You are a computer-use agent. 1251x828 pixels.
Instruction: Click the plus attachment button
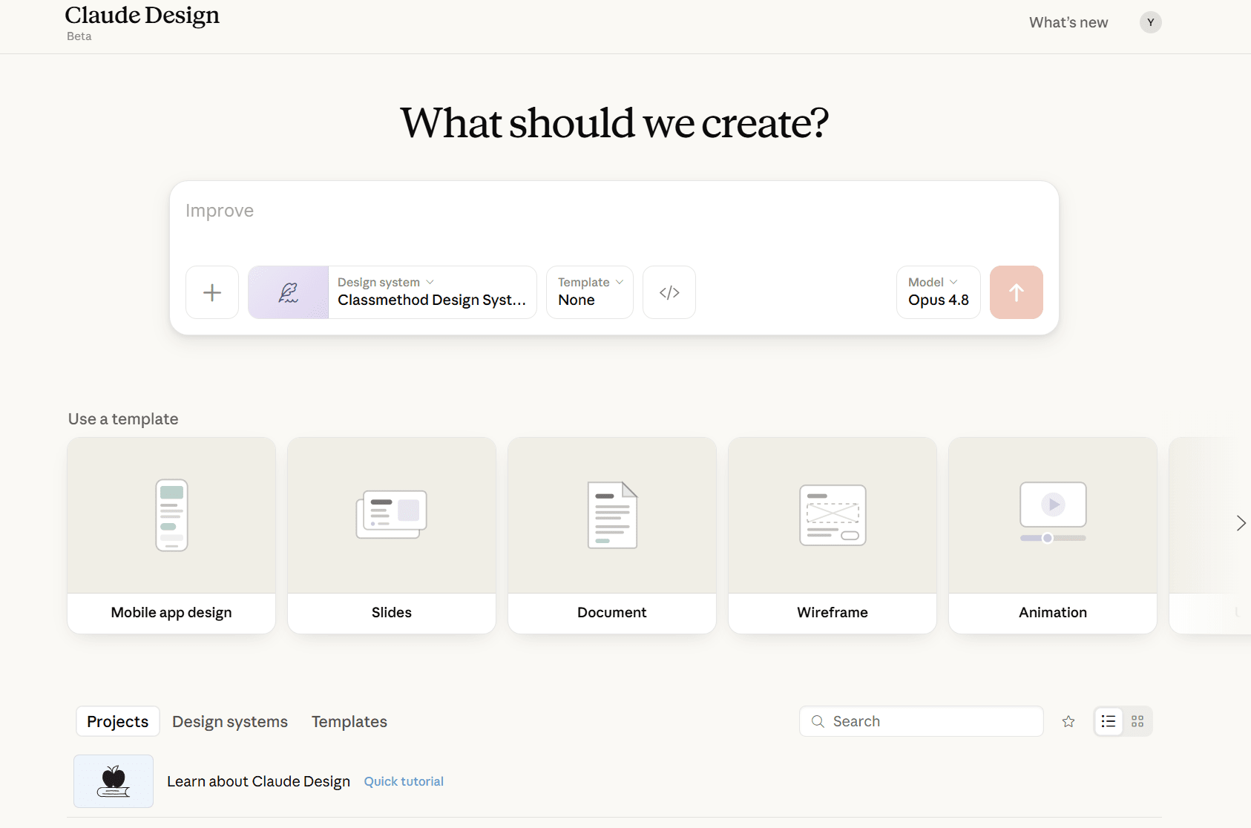pos(212,292)
